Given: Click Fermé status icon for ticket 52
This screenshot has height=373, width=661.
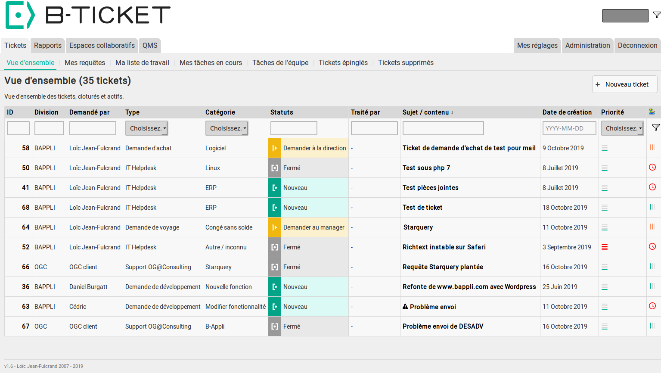Looking at the screenshot, I should pos(274,247).
